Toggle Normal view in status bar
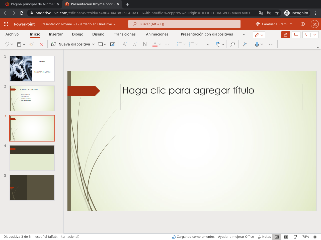 [277, 237]
